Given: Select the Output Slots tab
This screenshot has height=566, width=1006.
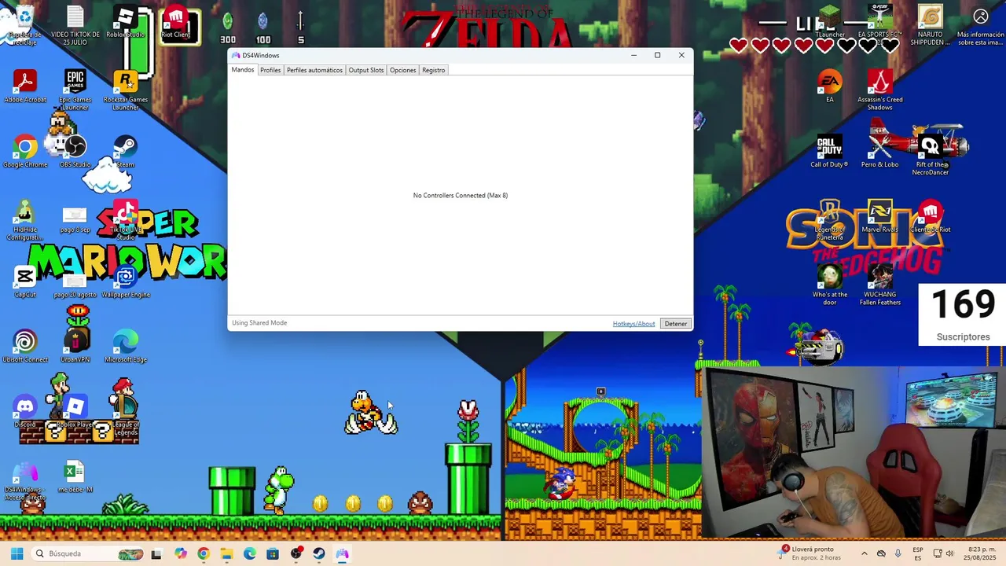Looking at the screenshot, I should pyautogui.click(x=366, y=70).
